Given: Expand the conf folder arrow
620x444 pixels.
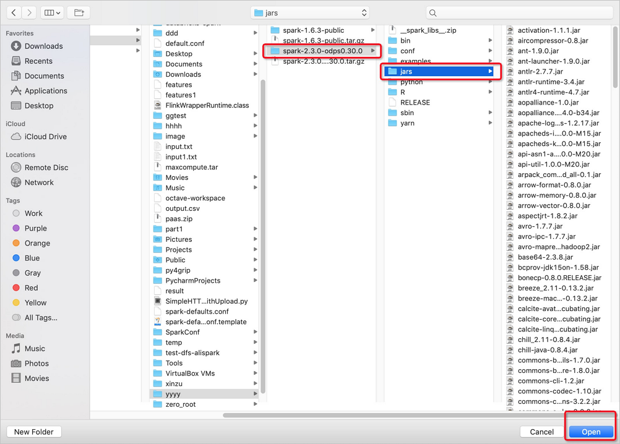Looking at the screenshot, I should pyautogui.click(x=490, y=51).
